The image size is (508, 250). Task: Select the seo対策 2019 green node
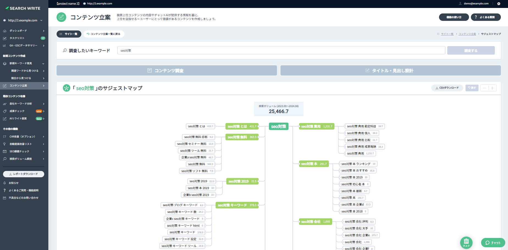click(242, 181)
